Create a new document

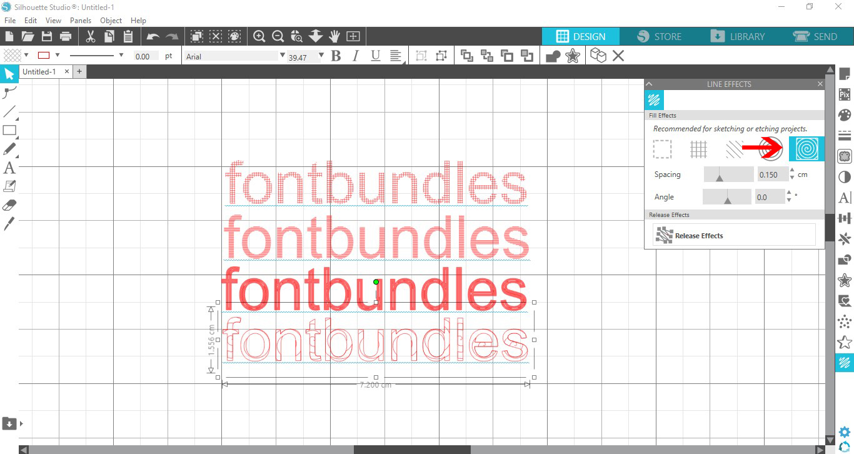click(x=9, y=36)
